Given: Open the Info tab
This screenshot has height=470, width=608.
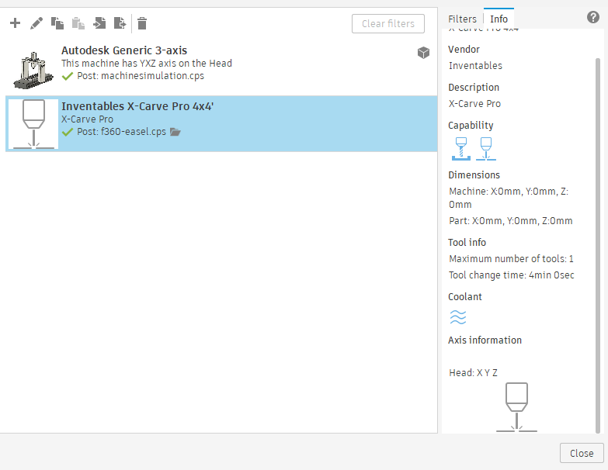Looking at the screenshot, I should click(x=499, y=19).
